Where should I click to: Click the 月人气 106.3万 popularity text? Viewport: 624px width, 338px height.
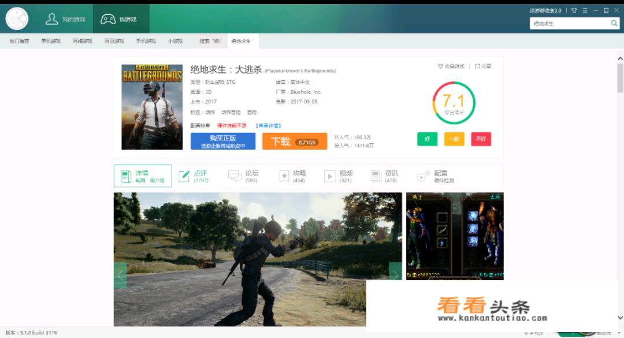point(352,138)
